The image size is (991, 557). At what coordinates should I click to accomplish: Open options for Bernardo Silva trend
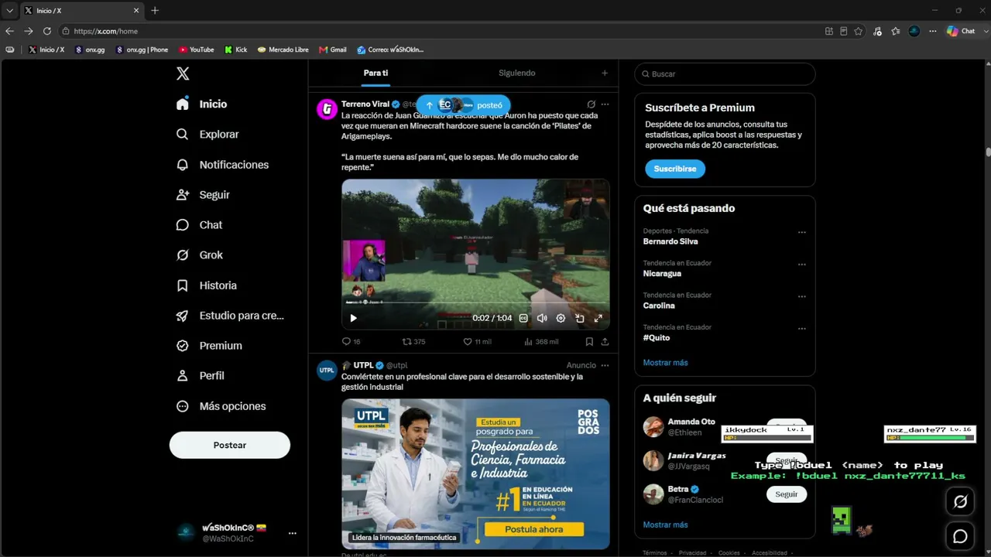[802, 232]
